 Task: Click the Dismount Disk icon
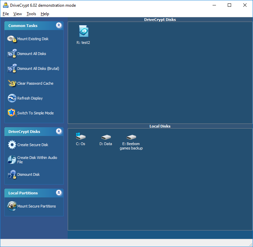pyautogui.click(x=12, y=174)
